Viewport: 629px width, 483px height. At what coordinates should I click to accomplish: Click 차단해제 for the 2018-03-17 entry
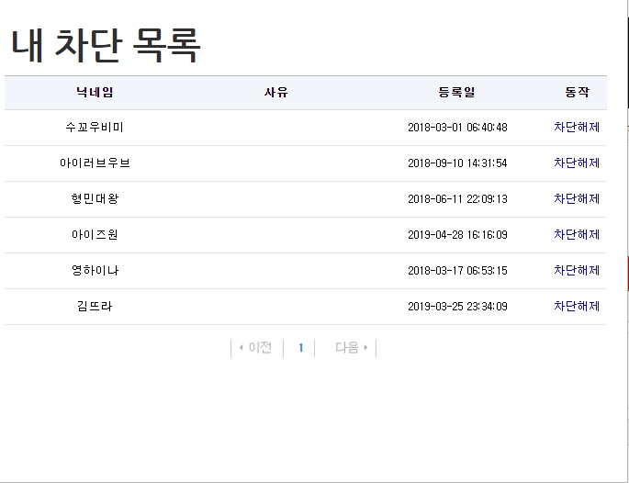point(576,270)
